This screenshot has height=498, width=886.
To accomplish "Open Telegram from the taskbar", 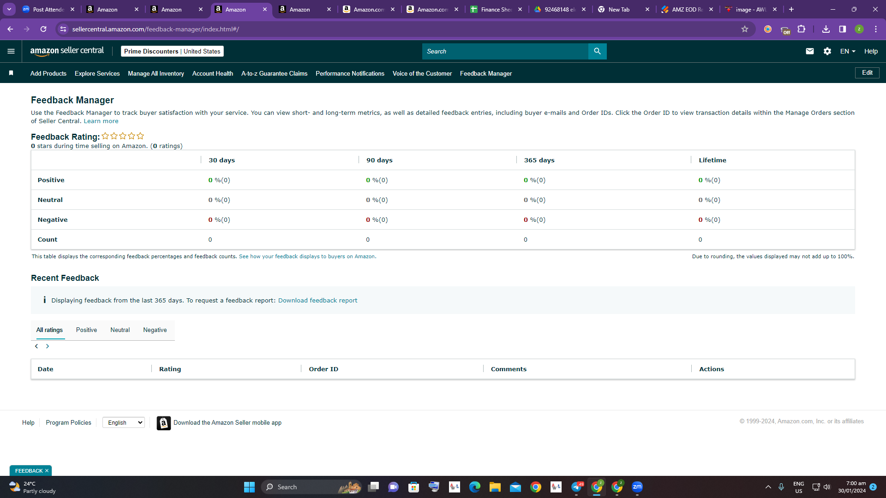I will (576, 487).
